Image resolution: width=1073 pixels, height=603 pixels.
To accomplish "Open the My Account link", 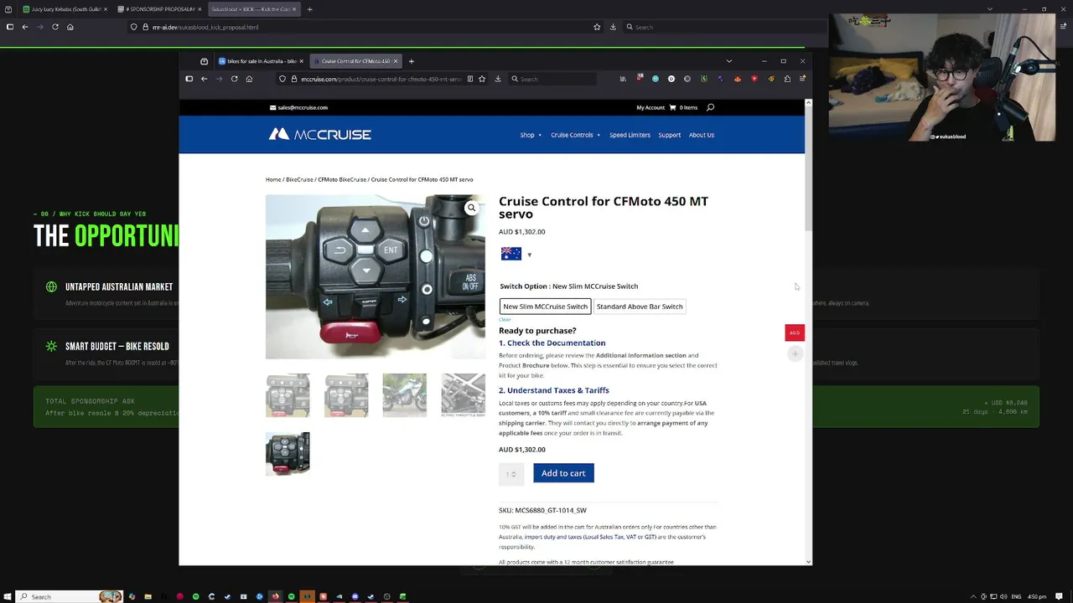I will point(651,107).
